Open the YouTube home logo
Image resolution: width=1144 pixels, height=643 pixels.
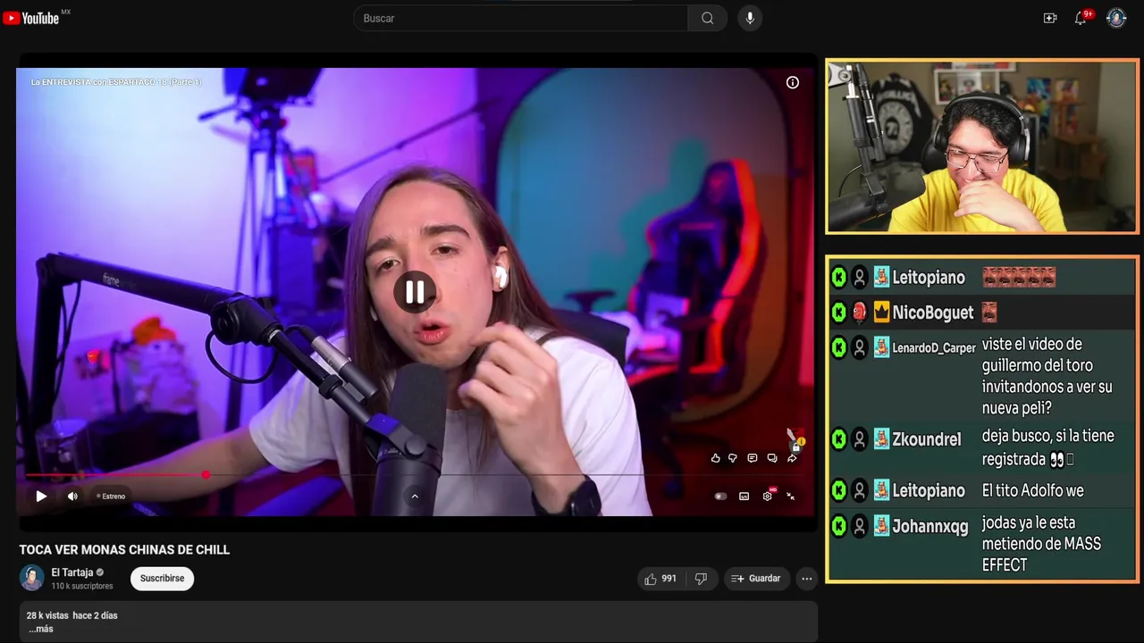[31, 18]
